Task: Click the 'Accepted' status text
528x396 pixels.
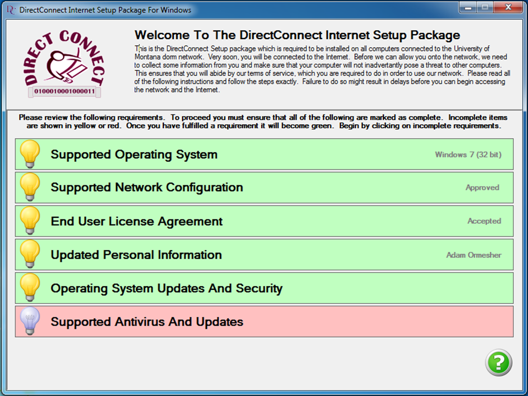Action: coord(484,221)
